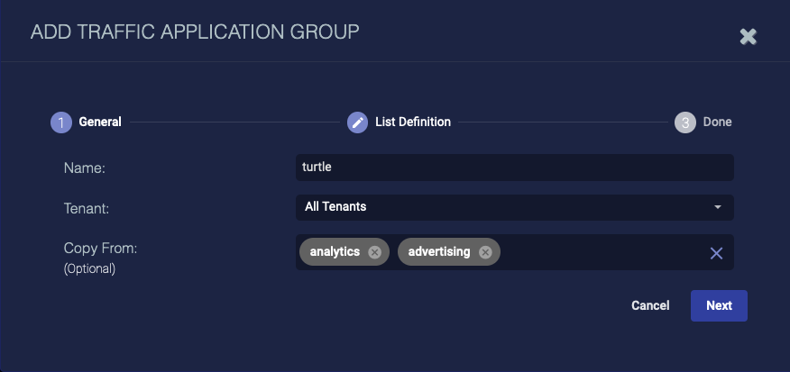790x372 pixels.
Task: Close the Add Traffic Application Group dialog
Action: tap(748, 36)
